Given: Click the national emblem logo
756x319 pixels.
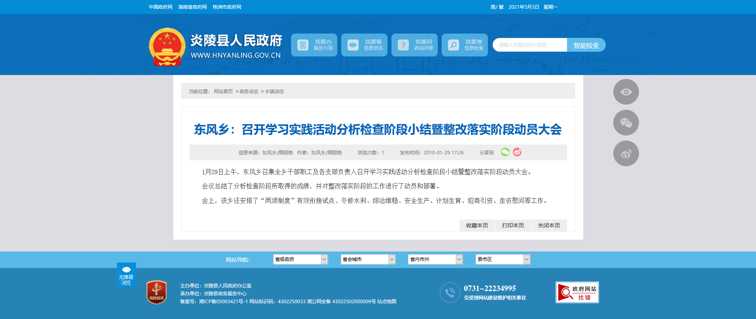Looking at the screenshot, I should (167, 47).
